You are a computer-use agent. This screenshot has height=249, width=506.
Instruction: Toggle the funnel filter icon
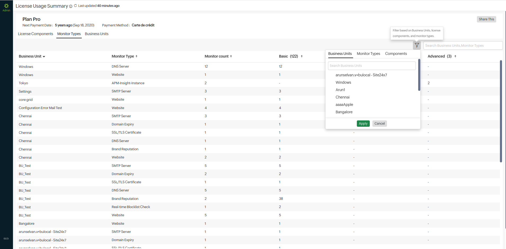417,45
